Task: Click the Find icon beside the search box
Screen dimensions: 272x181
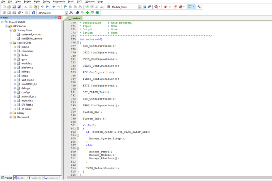Action: [x=144, y=7]
